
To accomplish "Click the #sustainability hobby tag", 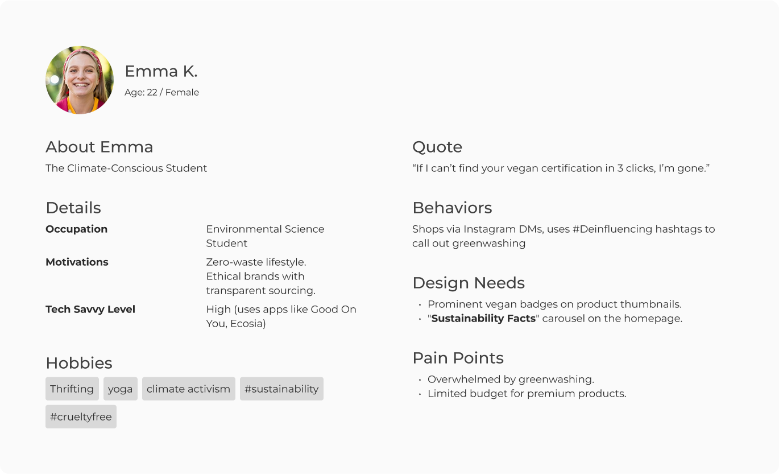I will tap(281, 389).
